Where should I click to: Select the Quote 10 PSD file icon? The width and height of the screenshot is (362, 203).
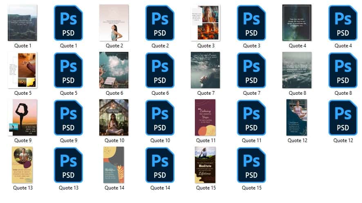[x=160, y=118]
